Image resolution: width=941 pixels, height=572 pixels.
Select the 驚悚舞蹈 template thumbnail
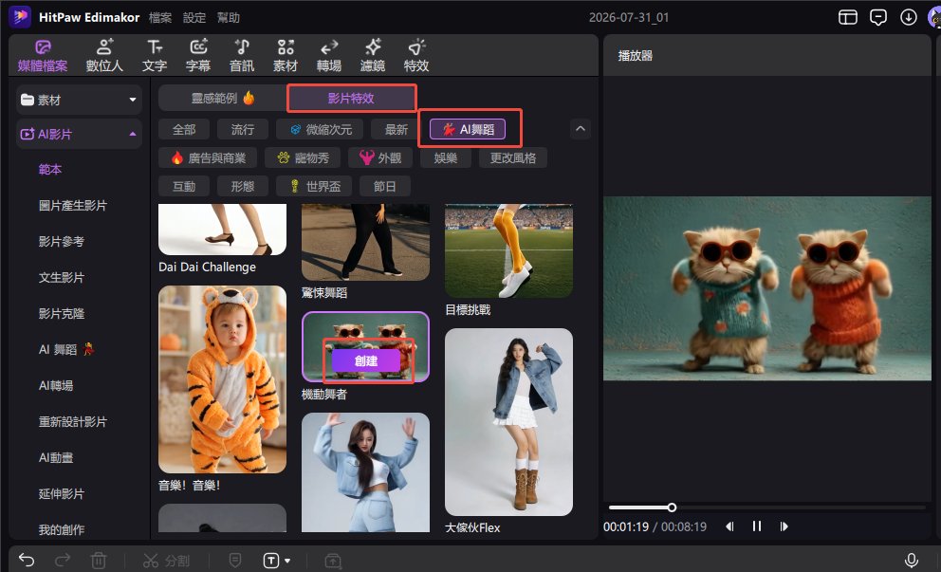[365, 243]
